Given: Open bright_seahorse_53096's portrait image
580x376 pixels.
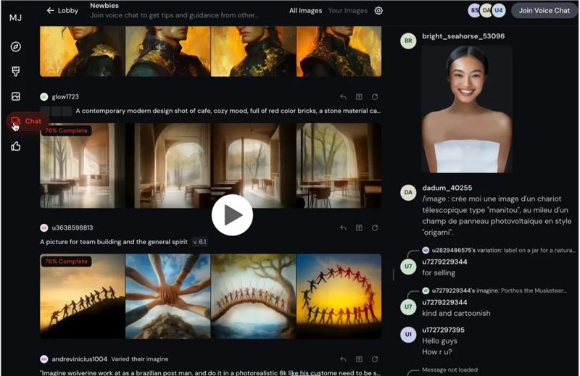Looking at the screenshot, I should (467, 109).
